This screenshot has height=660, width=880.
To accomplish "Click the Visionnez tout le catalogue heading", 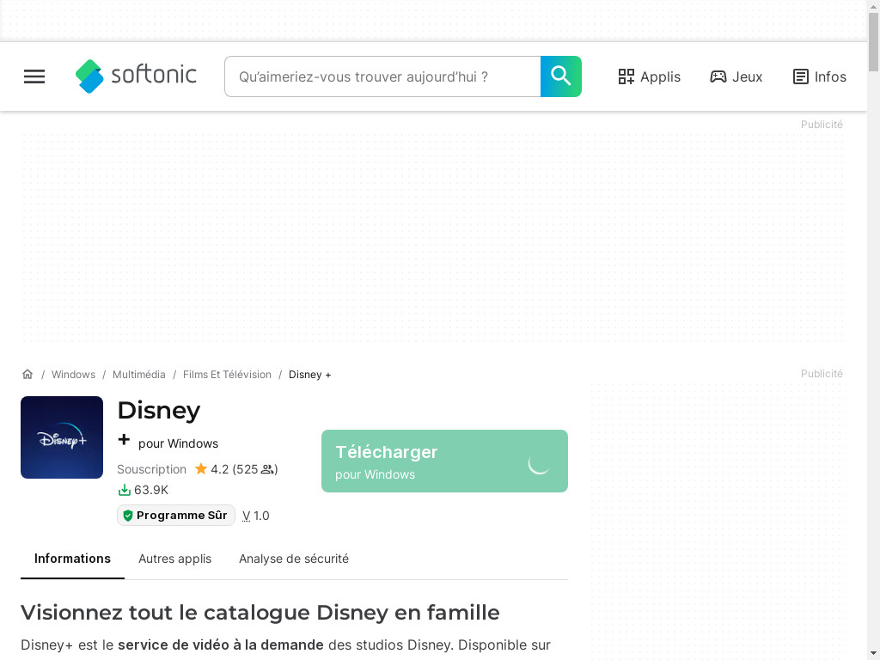I will click(x=260, y=612).
